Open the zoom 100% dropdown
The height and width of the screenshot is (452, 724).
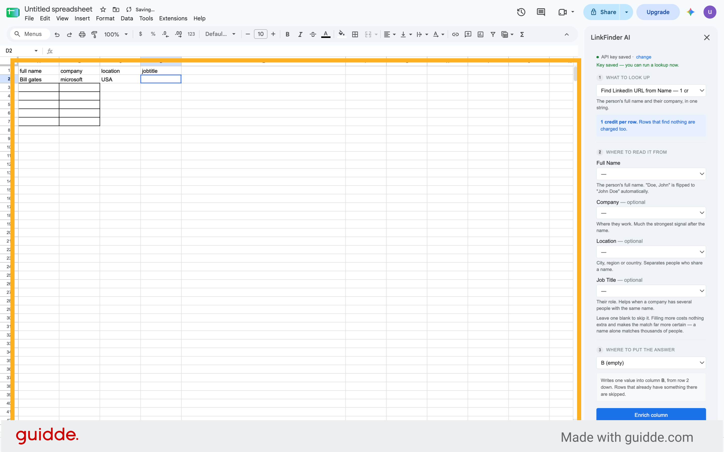tap(116, 34)
